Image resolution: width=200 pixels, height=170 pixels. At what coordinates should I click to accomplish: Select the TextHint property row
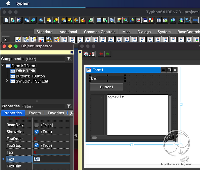(38, 166)
